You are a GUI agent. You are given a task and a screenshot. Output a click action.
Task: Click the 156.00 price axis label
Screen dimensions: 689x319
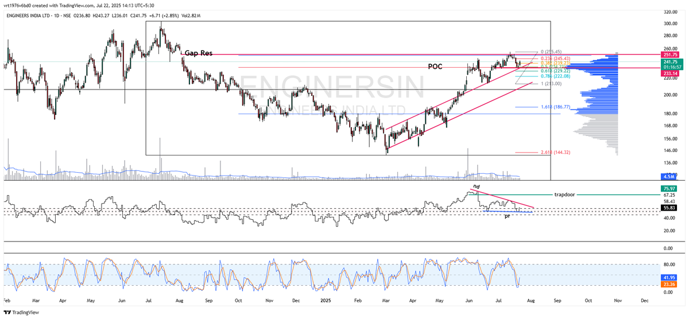pyautogui.click(x=670, y=138)
